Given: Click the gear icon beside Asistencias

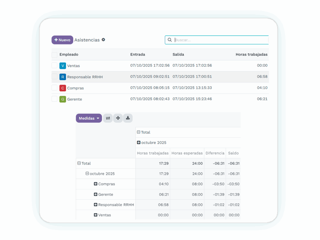Looking at the screenshot, I should pyautogui.click(x=103, y=40).
